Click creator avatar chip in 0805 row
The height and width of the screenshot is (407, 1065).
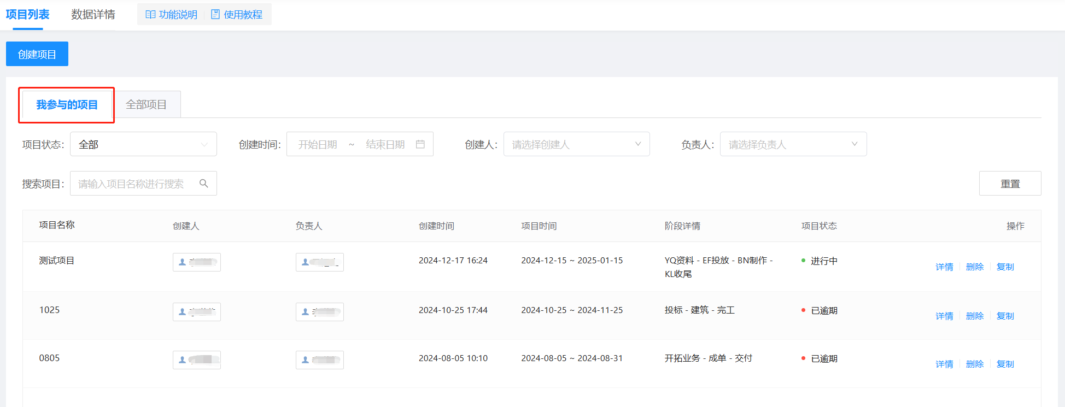[x=197, y=360]
